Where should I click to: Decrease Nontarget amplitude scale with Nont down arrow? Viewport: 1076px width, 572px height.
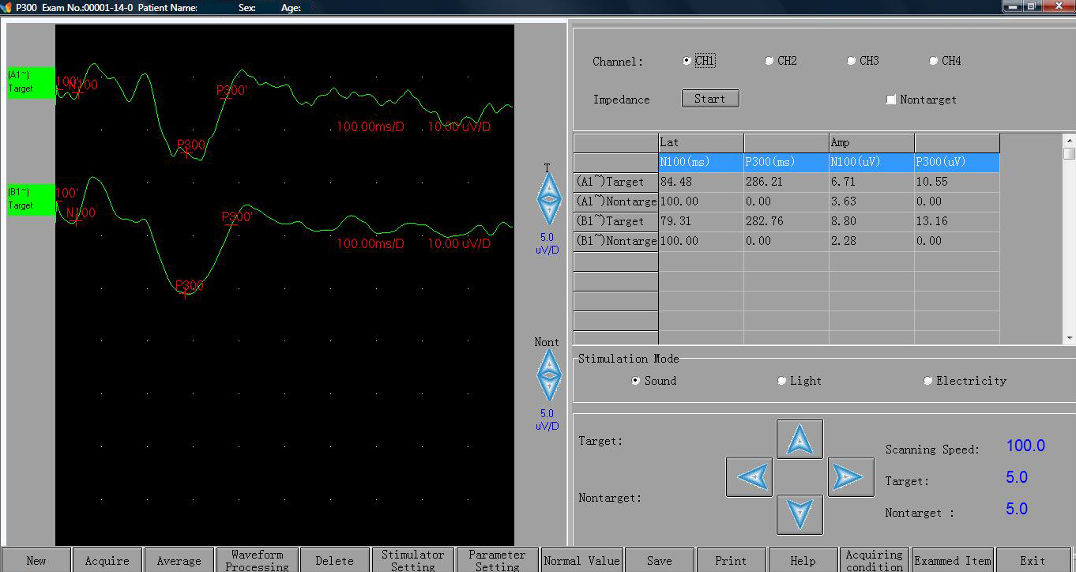pos(549,389)
